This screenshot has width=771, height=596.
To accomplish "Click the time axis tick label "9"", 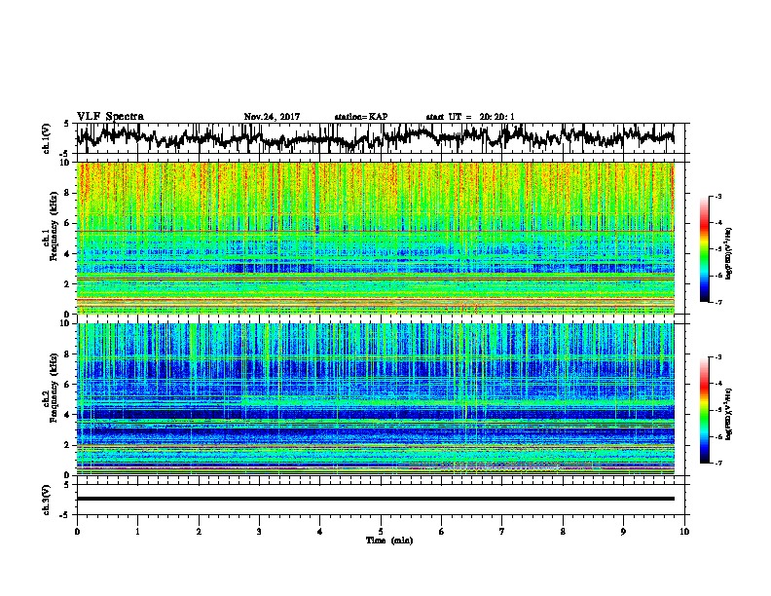I will 623,532.
